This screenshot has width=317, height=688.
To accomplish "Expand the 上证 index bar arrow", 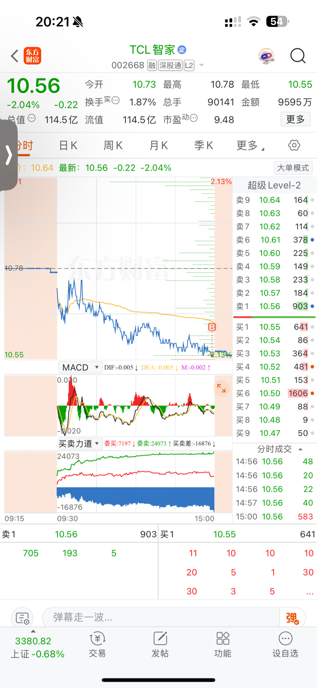I will tap(33, 631).
